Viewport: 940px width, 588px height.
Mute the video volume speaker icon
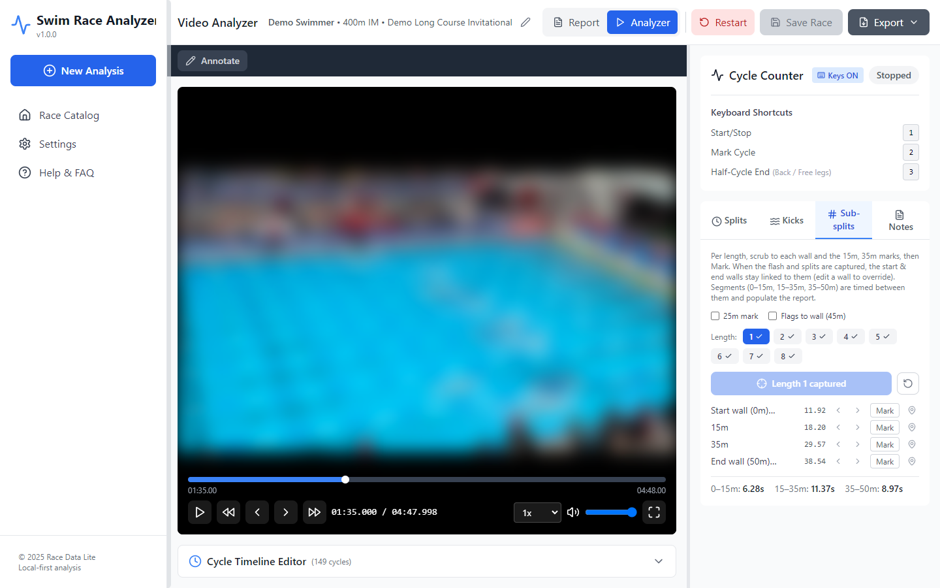pyautogui.click(x=573, y=512)
